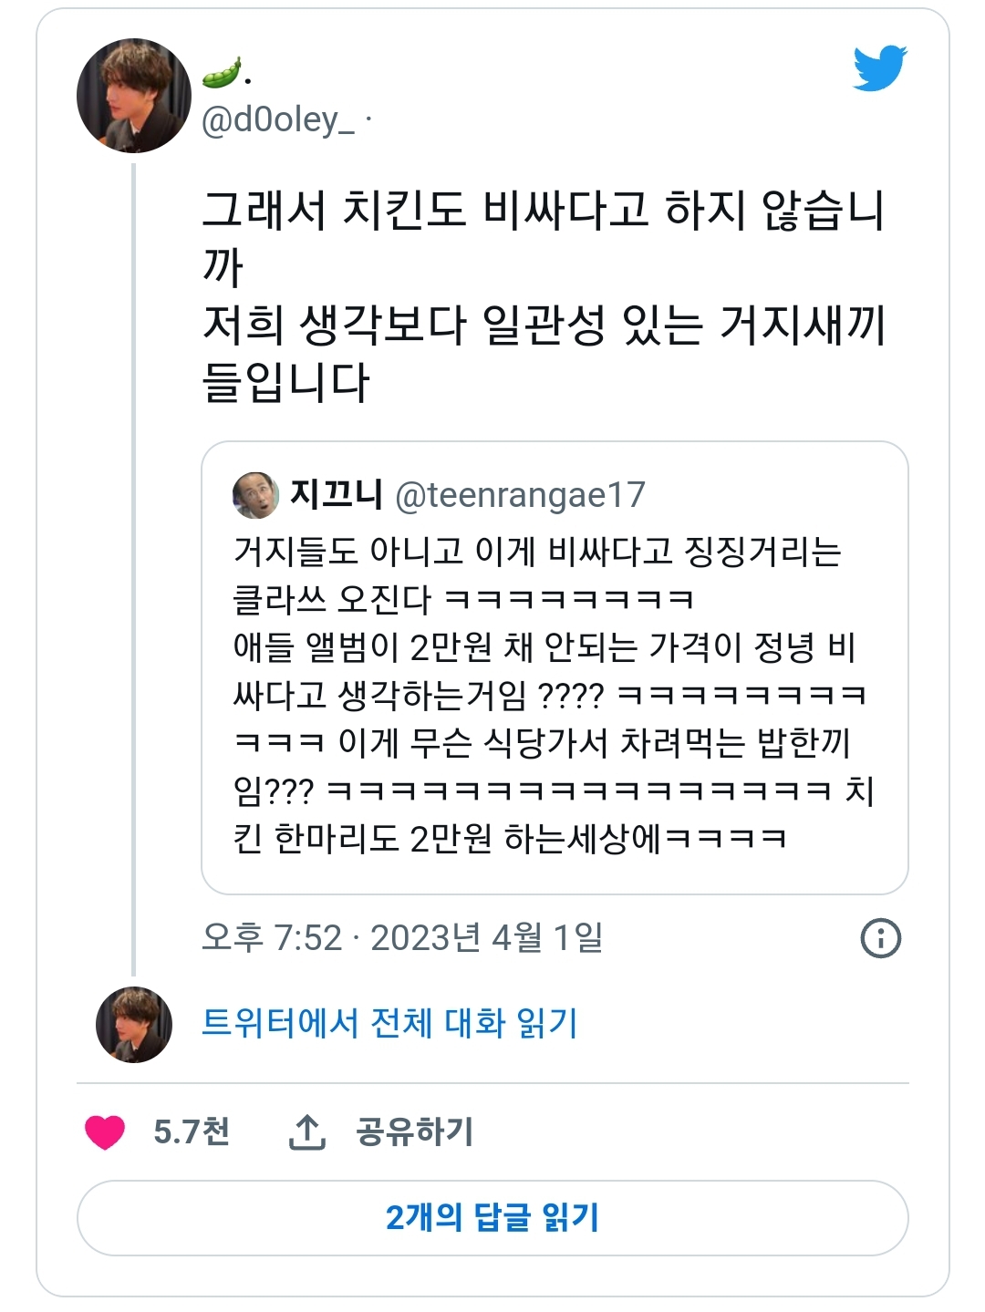The height and width of the screenshot is (1312, 985).
Task: Open the tweet author's large profile picture
Action: pyautogui.click(x=134, y=96)
